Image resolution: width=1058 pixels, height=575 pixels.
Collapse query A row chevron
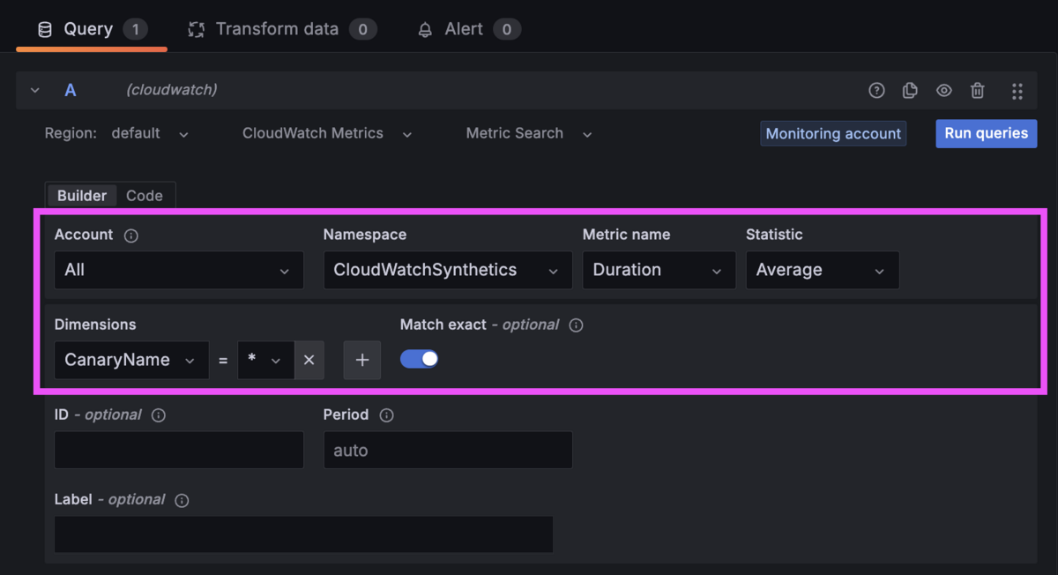coord(35,90)
